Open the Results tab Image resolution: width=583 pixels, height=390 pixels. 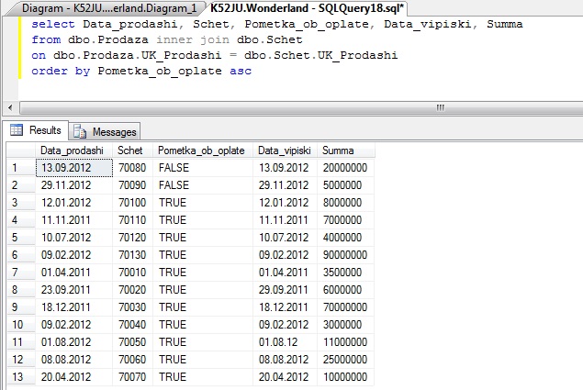pyautogui.click(x=37, y=130)
